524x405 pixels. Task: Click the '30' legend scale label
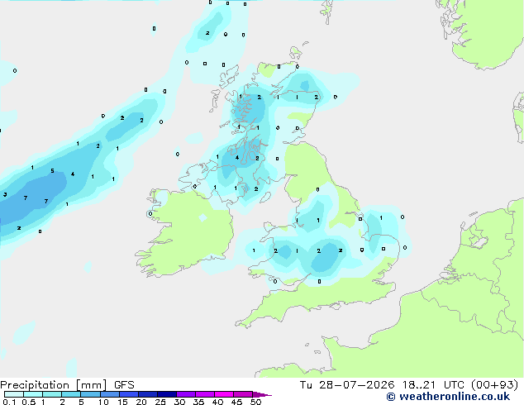point(179,402)
